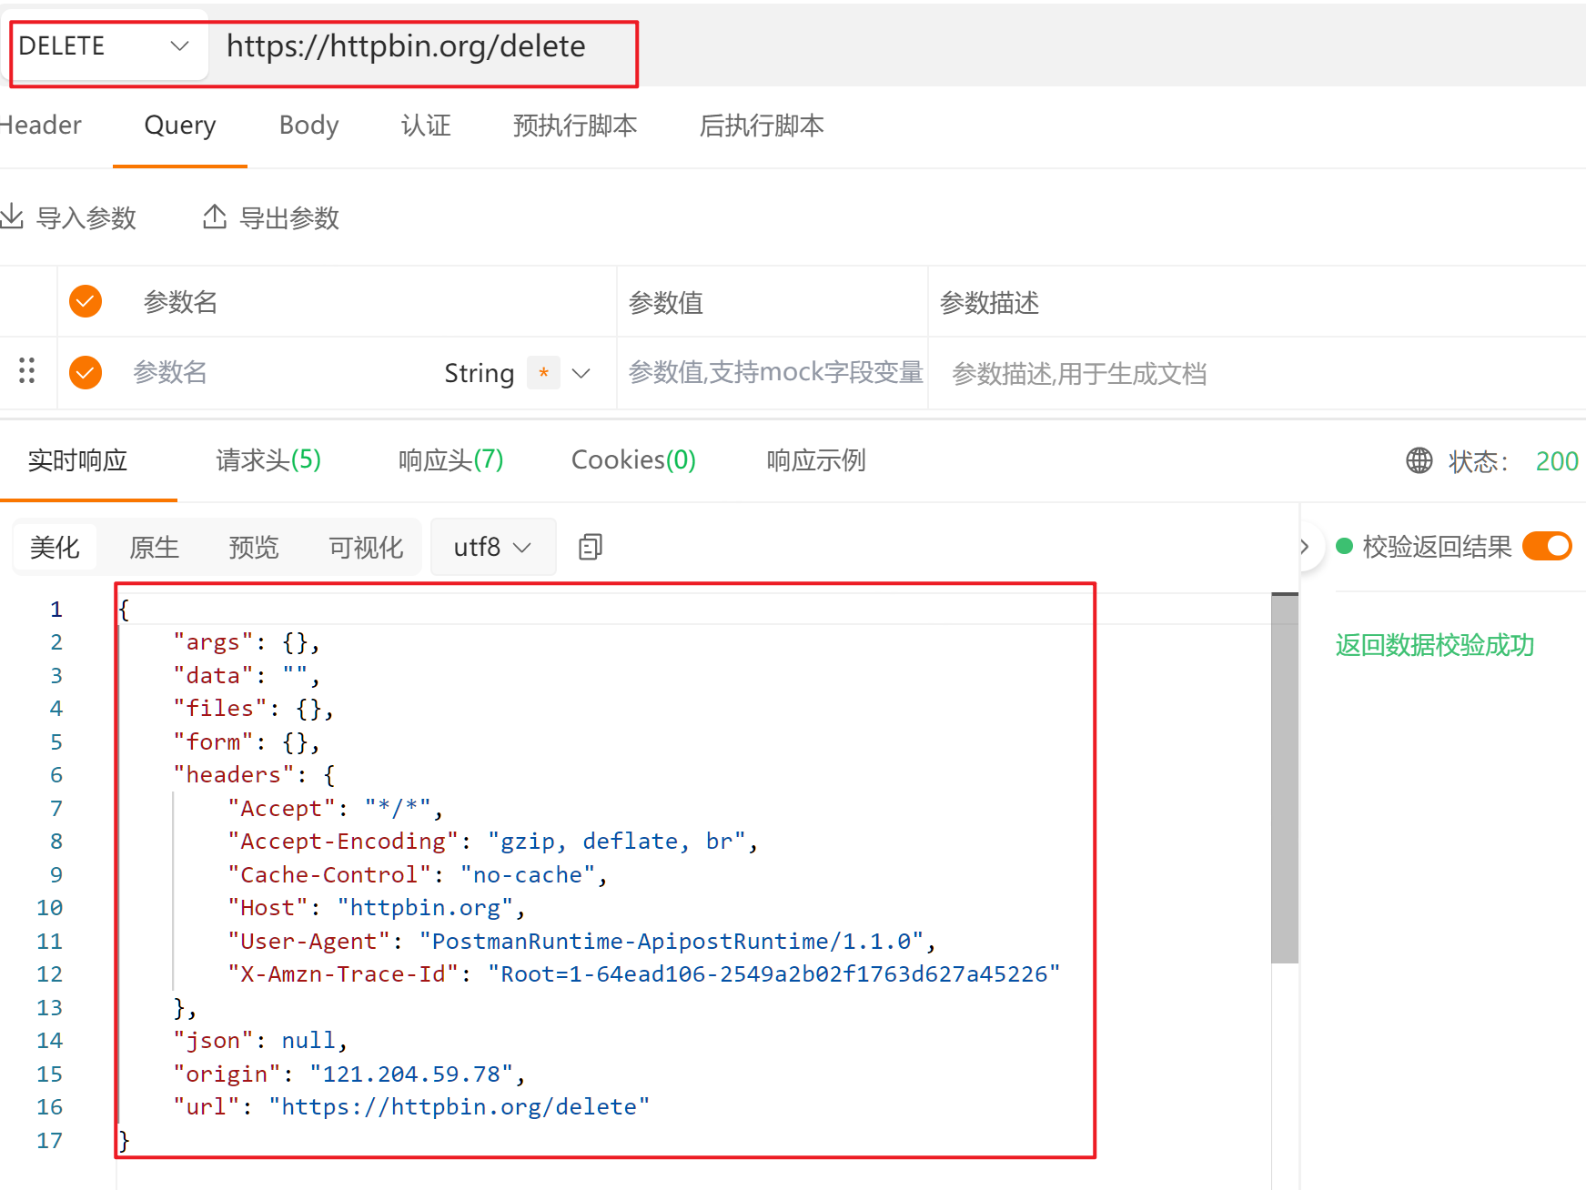The height and width of the screenshot is (1190, 1586).
Task: Uncheck the parameter row checkbox
Action: tap(86, 372)
